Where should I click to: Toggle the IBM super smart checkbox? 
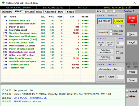click(118, 26)
